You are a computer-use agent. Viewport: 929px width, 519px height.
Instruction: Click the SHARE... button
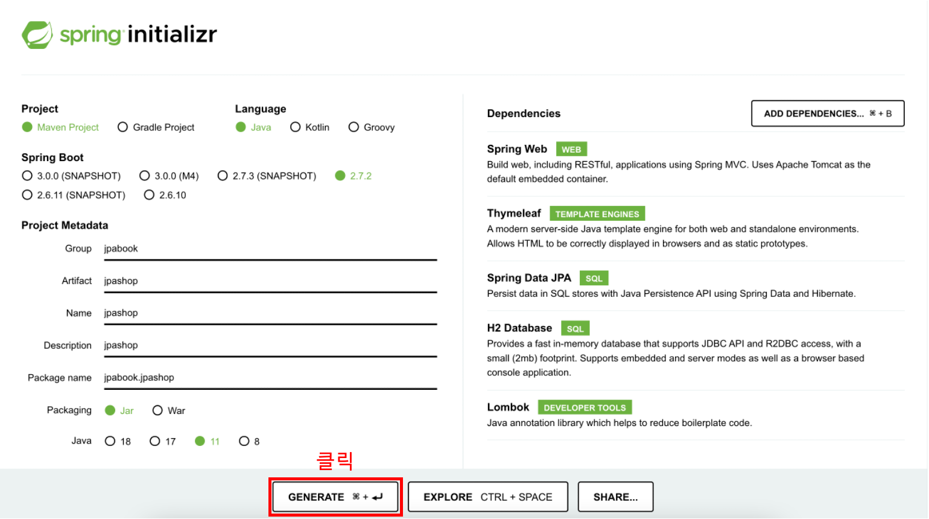click(615, 497)
